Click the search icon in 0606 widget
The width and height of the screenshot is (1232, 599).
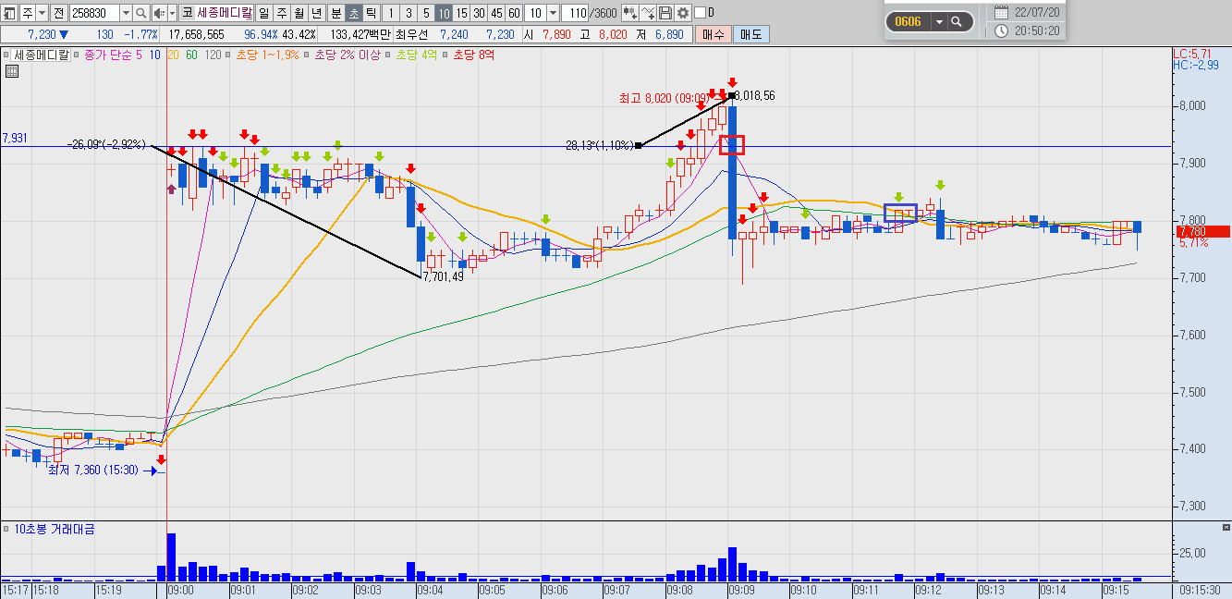click(957, 21)
